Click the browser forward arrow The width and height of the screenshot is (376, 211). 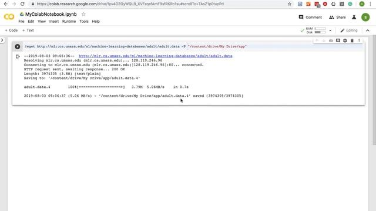(14, 4)
